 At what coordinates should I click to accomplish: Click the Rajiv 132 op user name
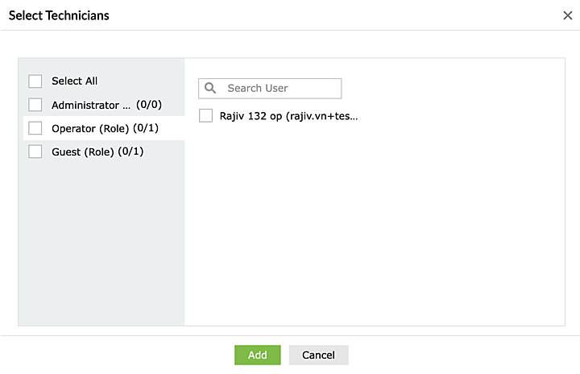coord(251,116)
